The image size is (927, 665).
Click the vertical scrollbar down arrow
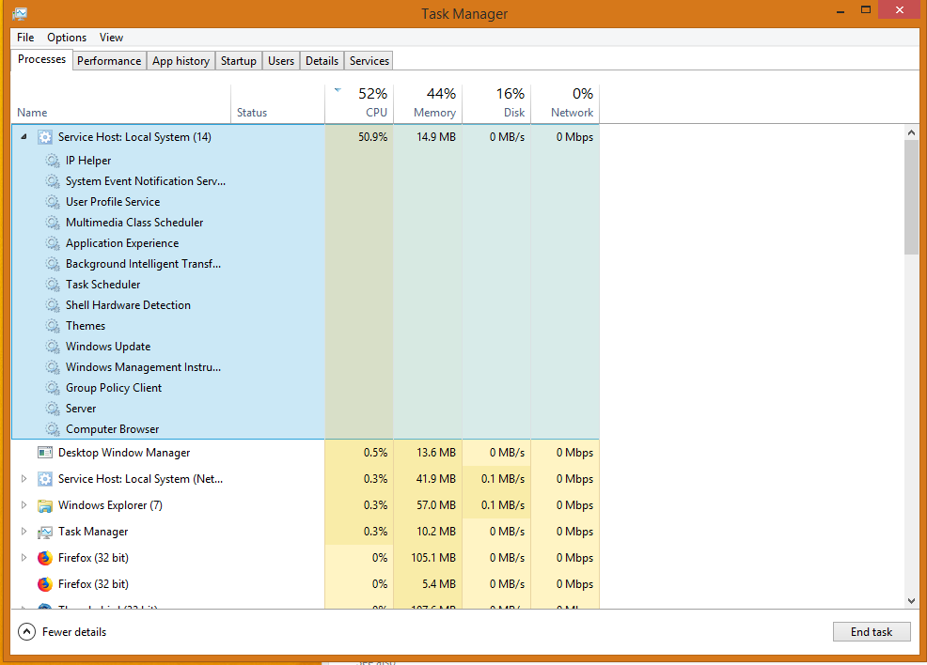click(x=911, y=600)
